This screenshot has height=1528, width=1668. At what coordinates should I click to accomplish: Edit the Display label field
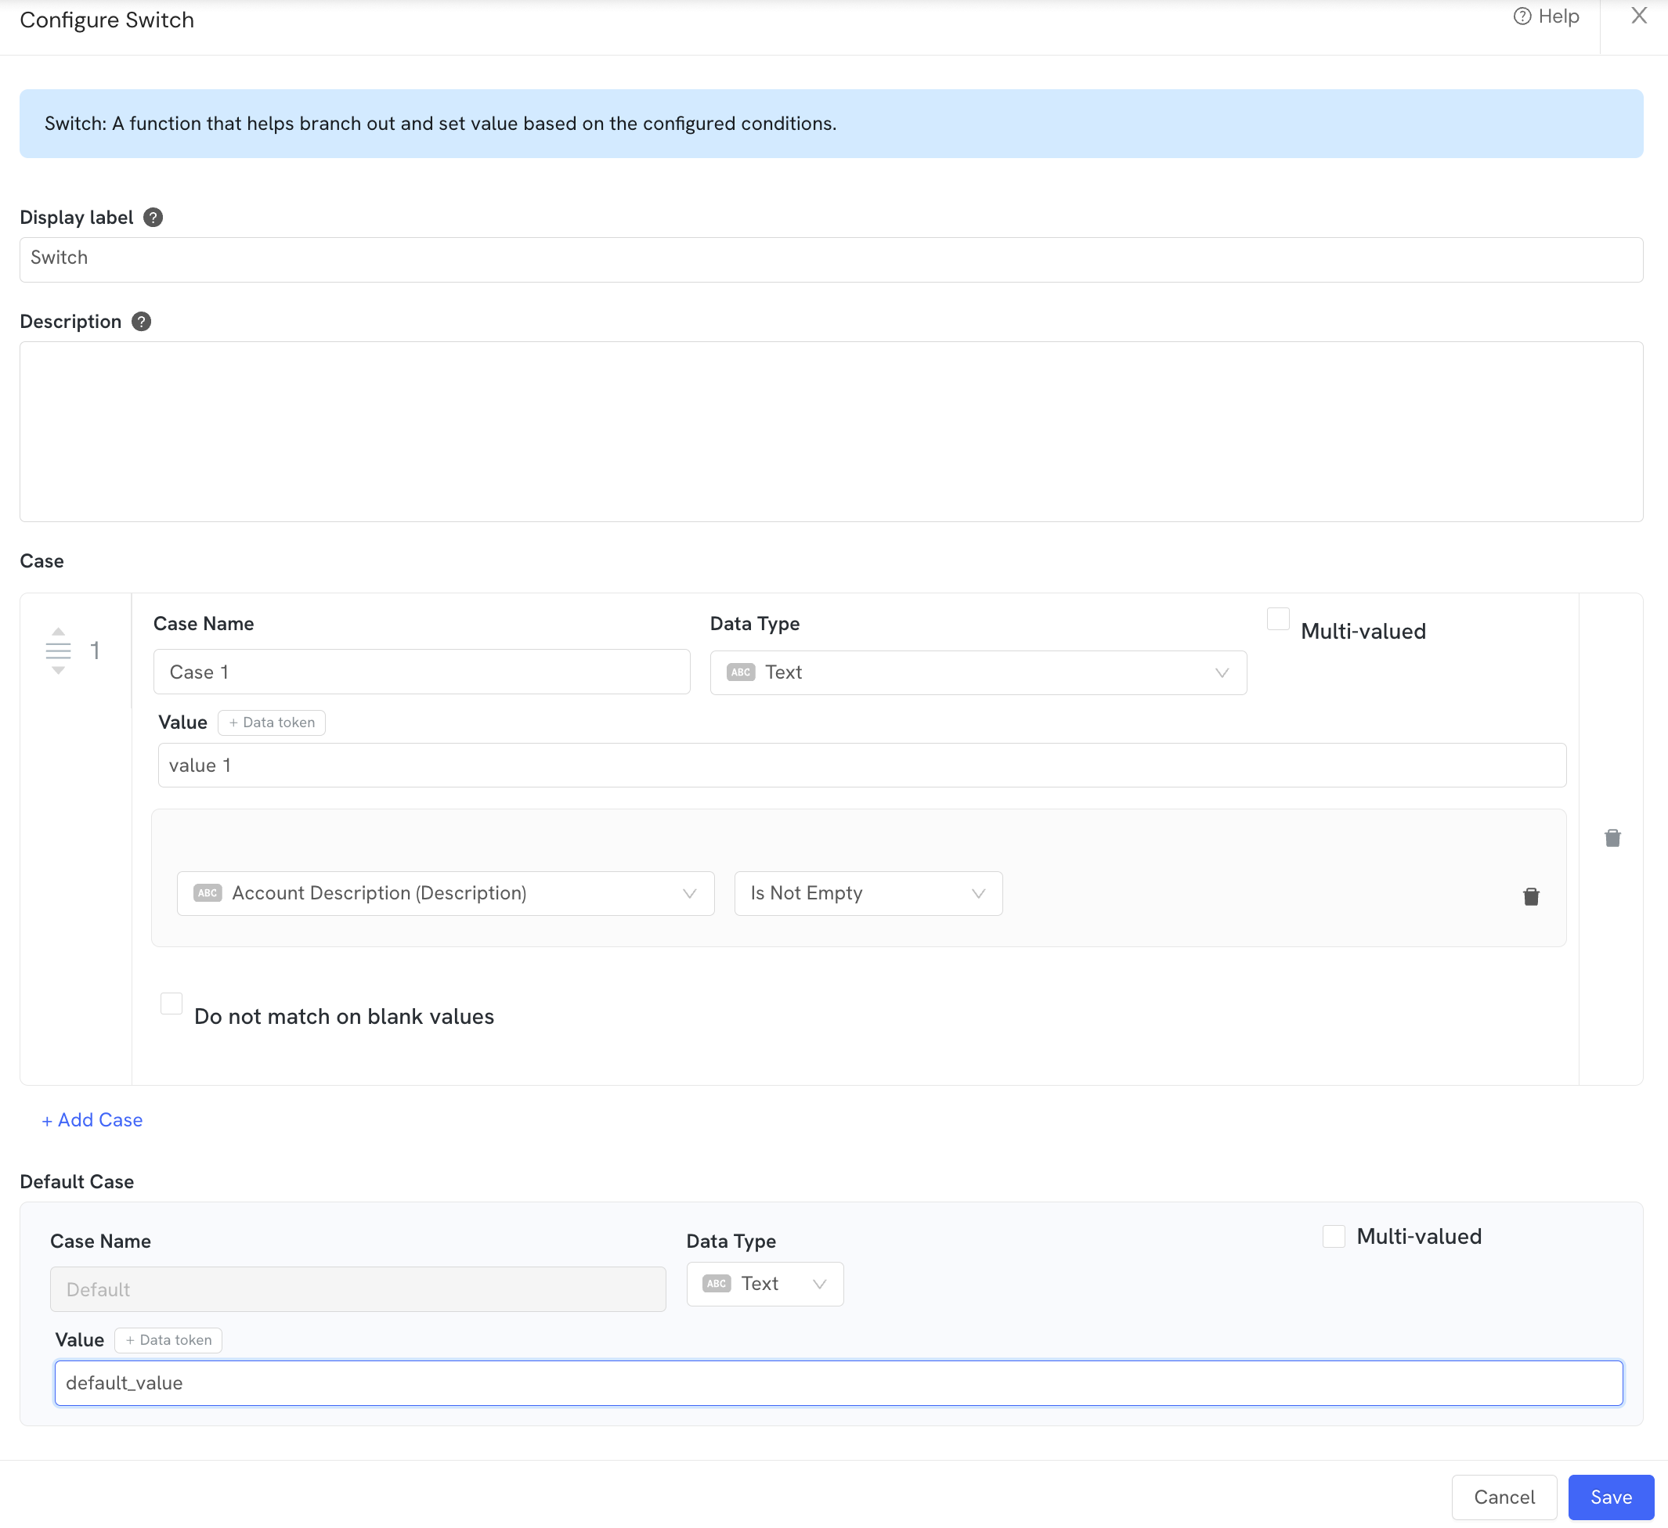[831, 260]
